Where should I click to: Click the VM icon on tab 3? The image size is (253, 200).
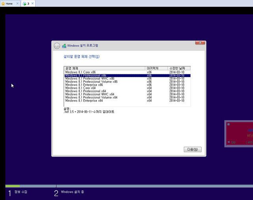click(25, 4)
